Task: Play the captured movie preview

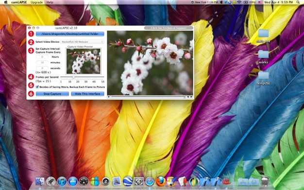Action: coord(109,97)
